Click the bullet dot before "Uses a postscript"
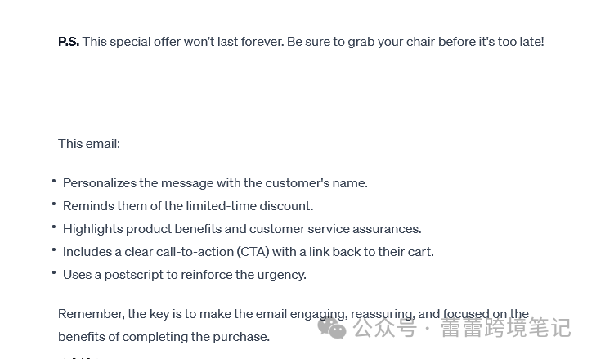The image size is (596, 359). (x=54, y=273)
